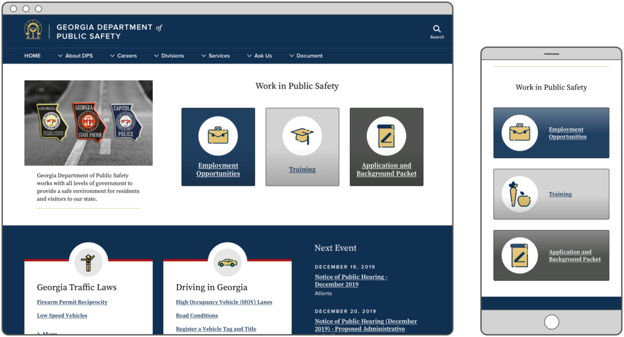The image size is (624, 337).
Task: Click the desktop Work in Public Safety heading
Action: tap(297, 86)
